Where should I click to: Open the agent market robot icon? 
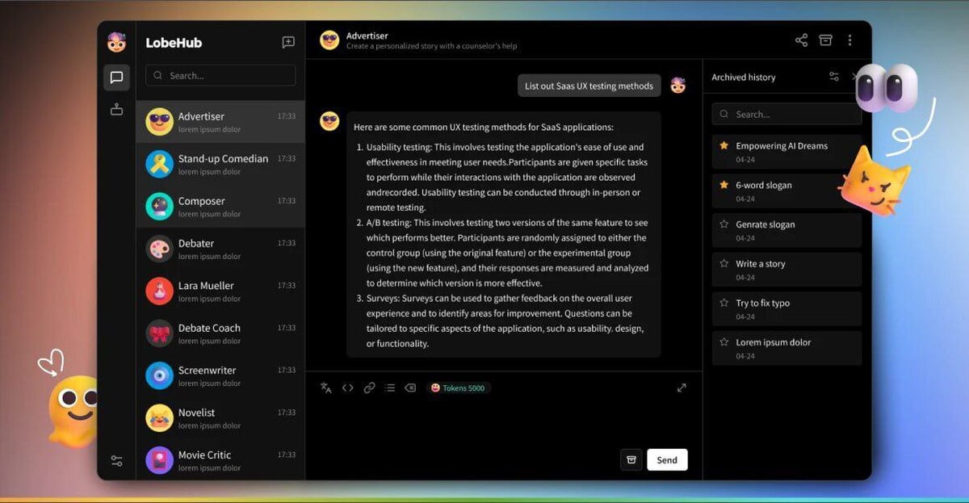(116, 109)
